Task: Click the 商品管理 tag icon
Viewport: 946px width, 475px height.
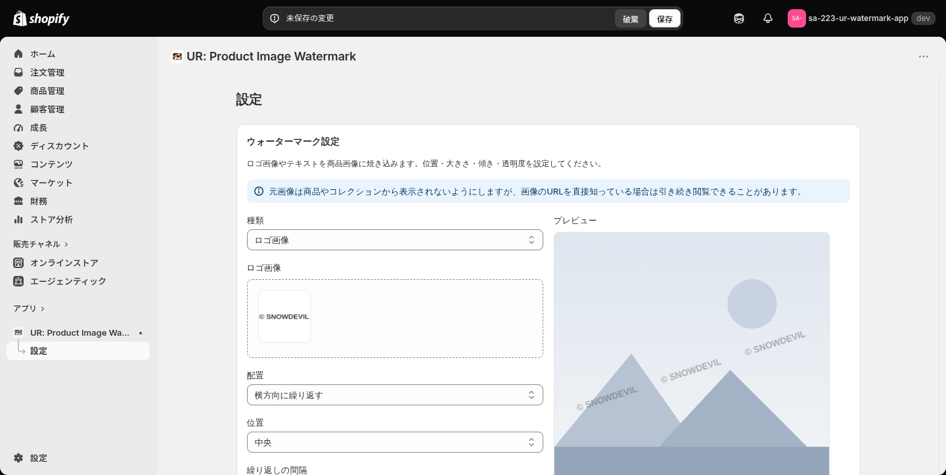Action: [x=18, y=91]
